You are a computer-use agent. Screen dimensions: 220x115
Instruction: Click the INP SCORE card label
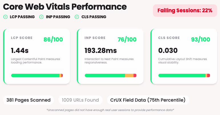(95, 38)
